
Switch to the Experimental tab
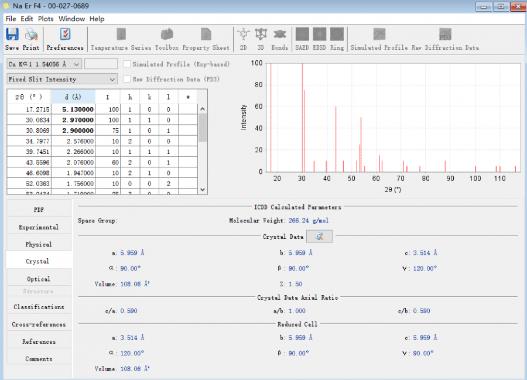click(39, 227)
